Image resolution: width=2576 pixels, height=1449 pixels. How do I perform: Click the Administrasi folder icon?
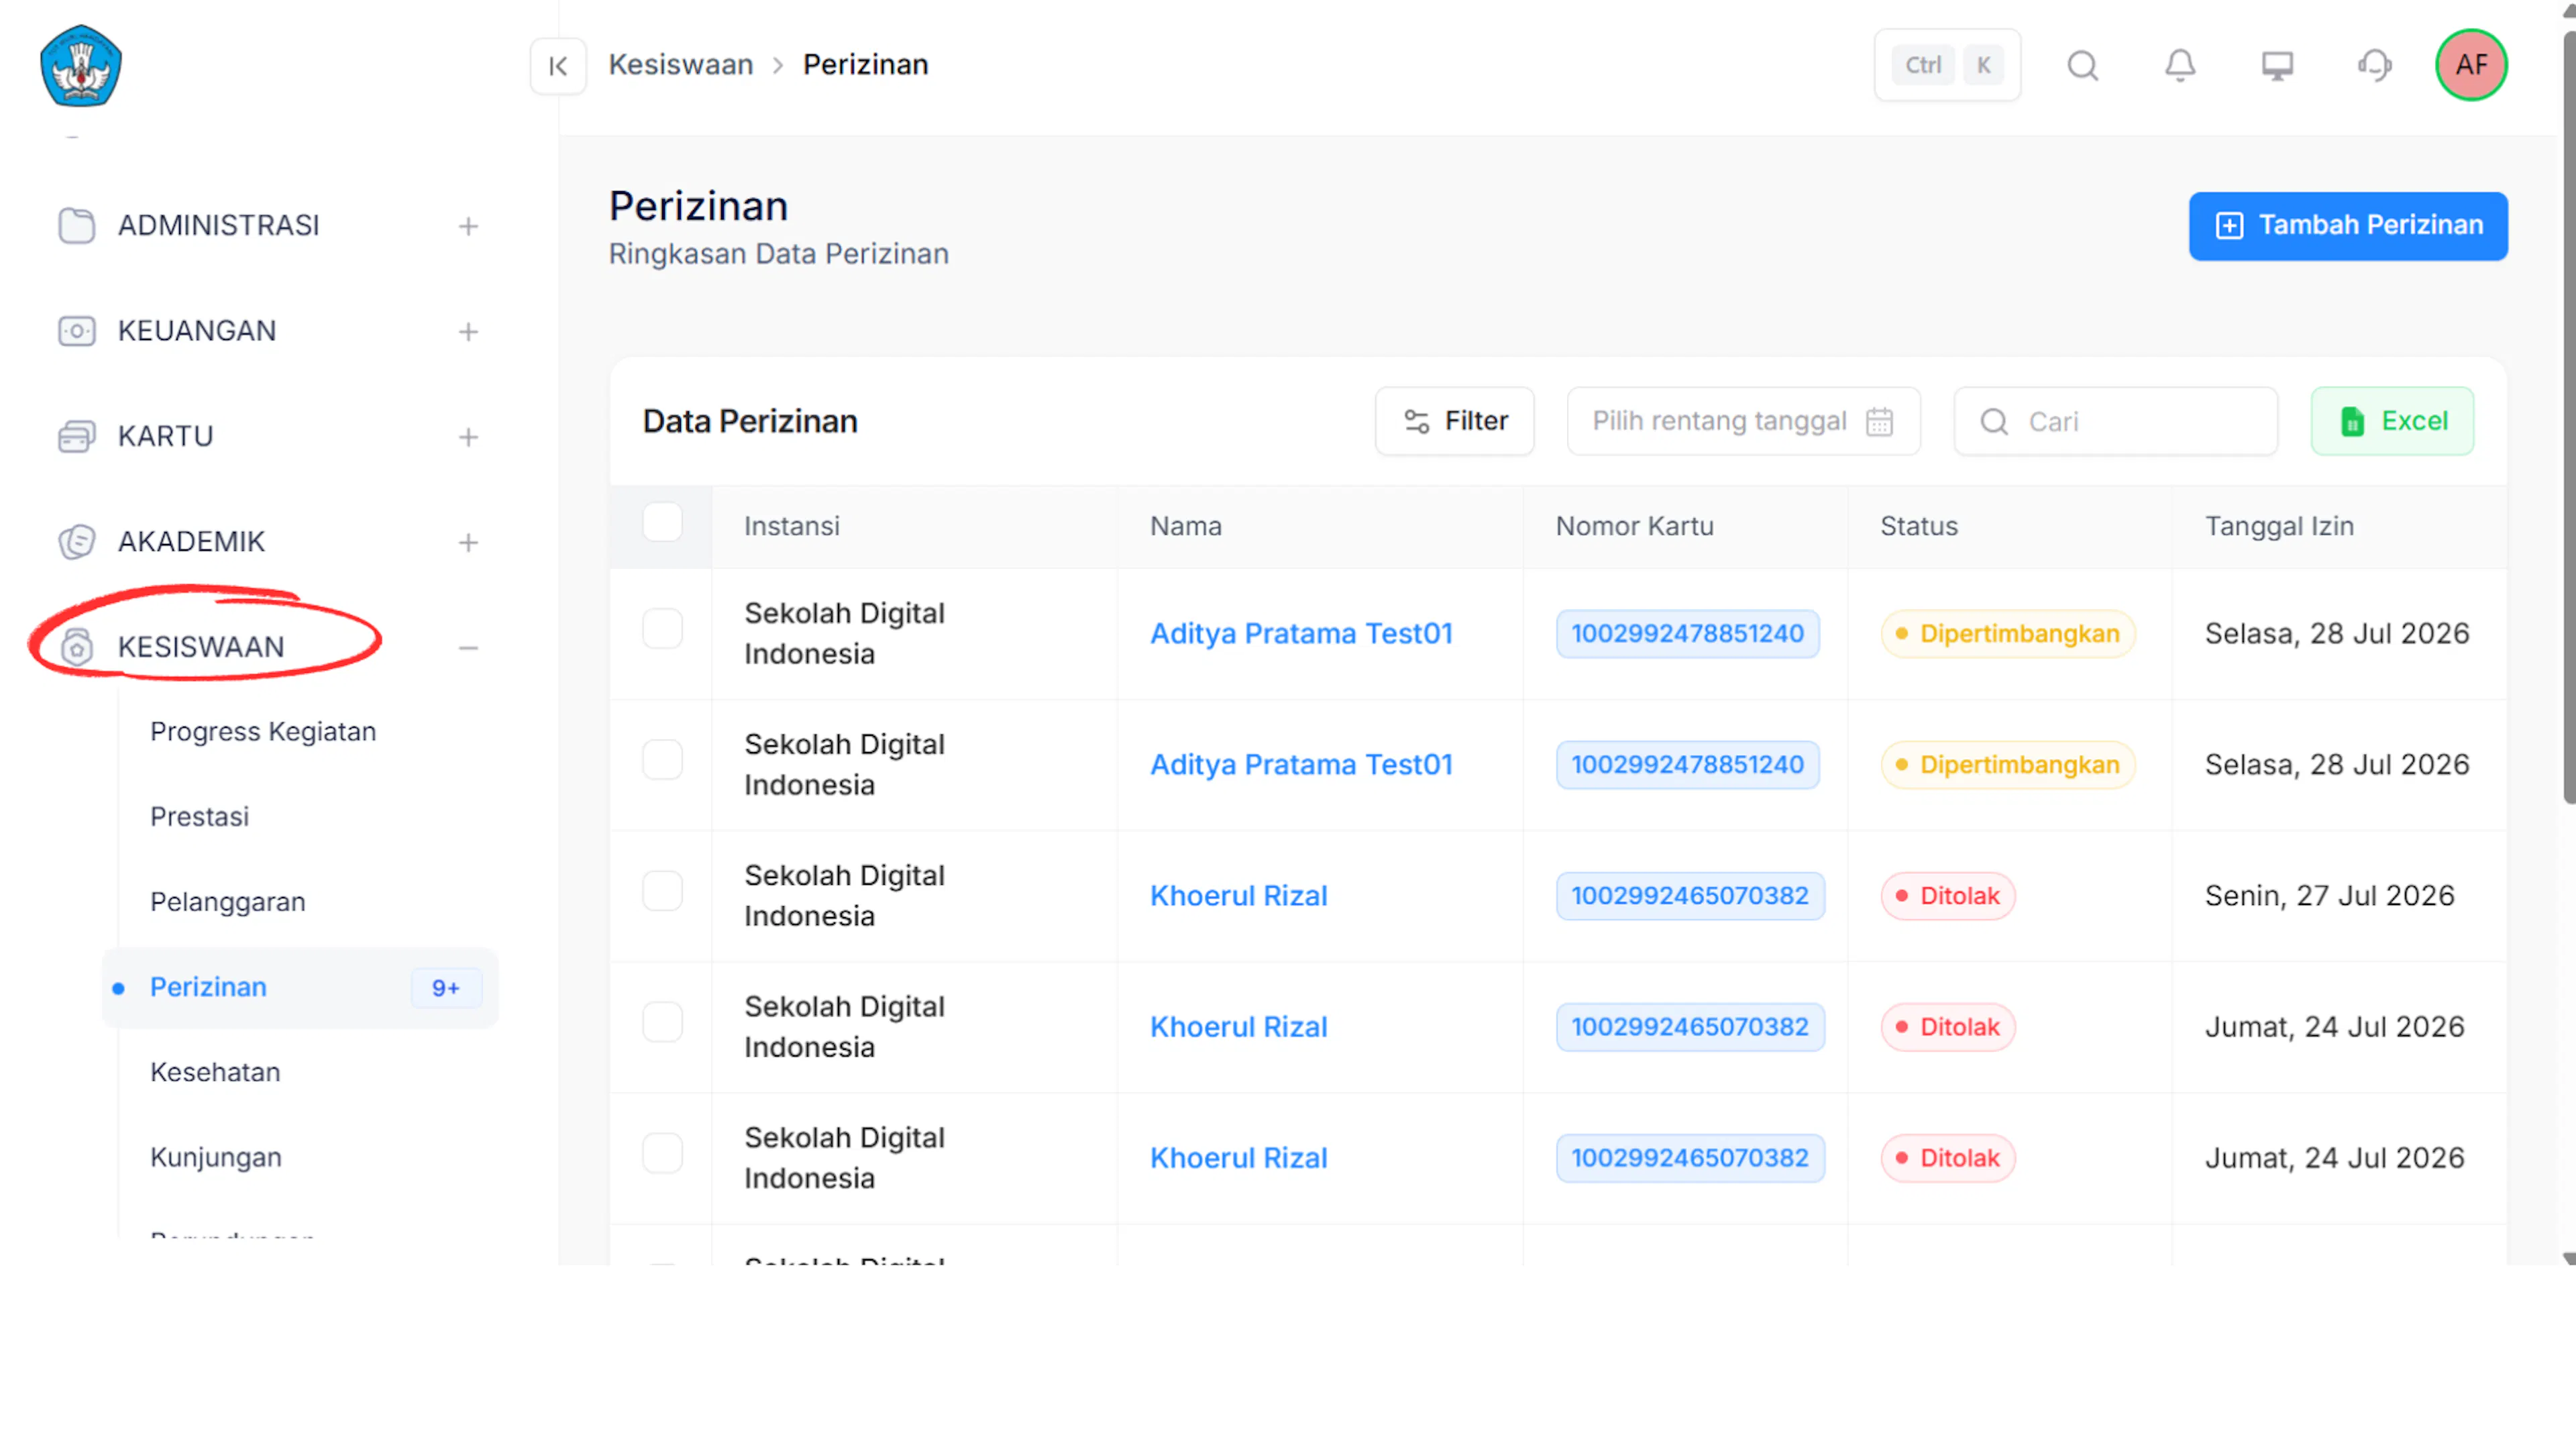click(x=76, y=226)
